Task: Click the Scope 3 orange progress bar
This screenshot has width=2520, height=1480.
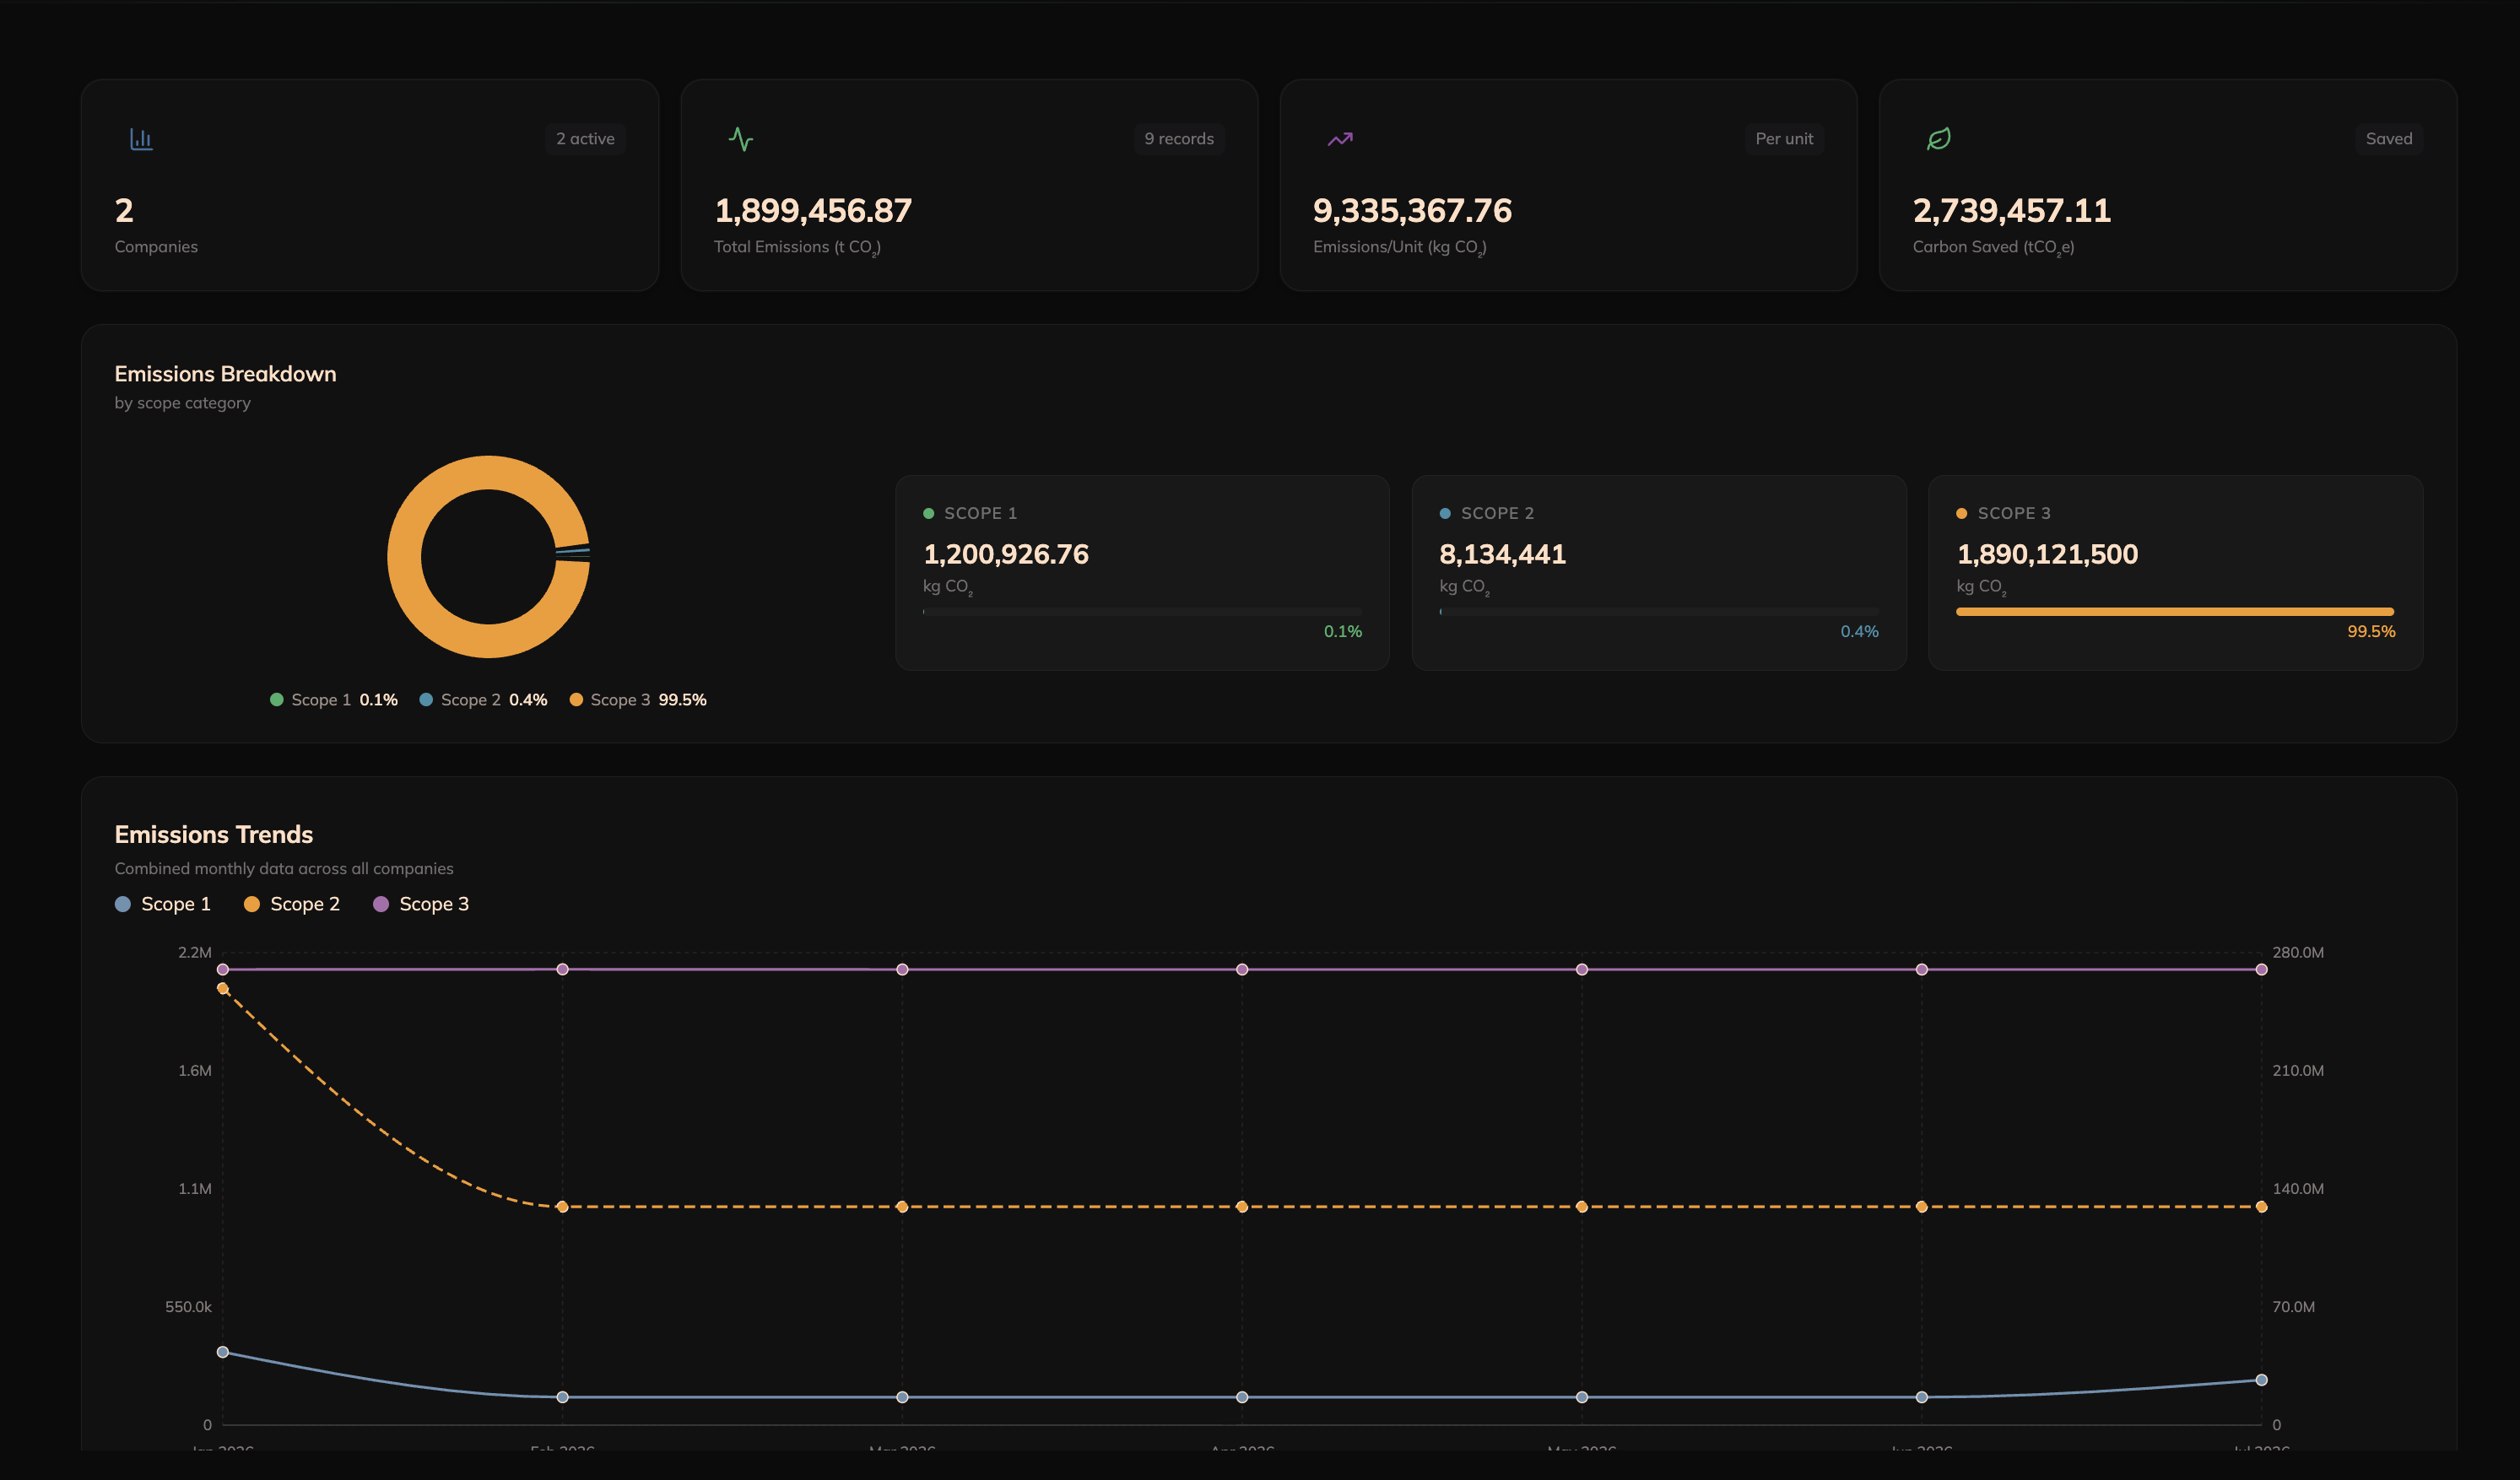Action: [x=2174, y=612]
